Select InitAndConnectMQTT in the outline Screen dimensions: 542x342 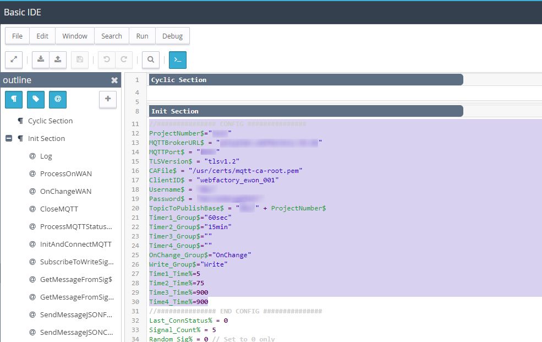tap(75, 245)
